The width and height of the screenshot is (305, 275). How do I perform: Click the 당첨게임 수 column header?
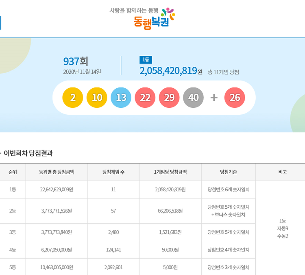(x=113, y=172)
